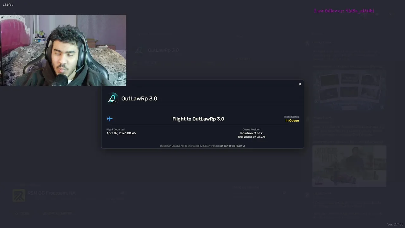Image resolution: width=405 pixels, height=228 pixels.
Task: Click the streamer webcam overlay
Action: tap(63, 50)
